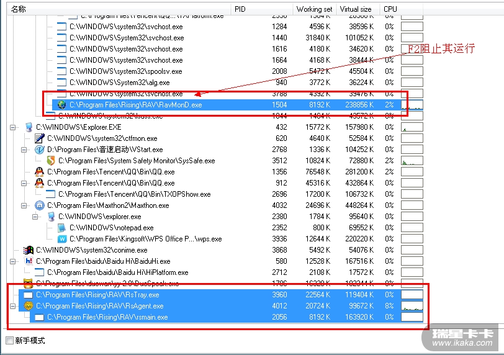504x355 pixels.
Task: Collapse the Maxthon.exe tree node
Action: click(x=24, y=205)
